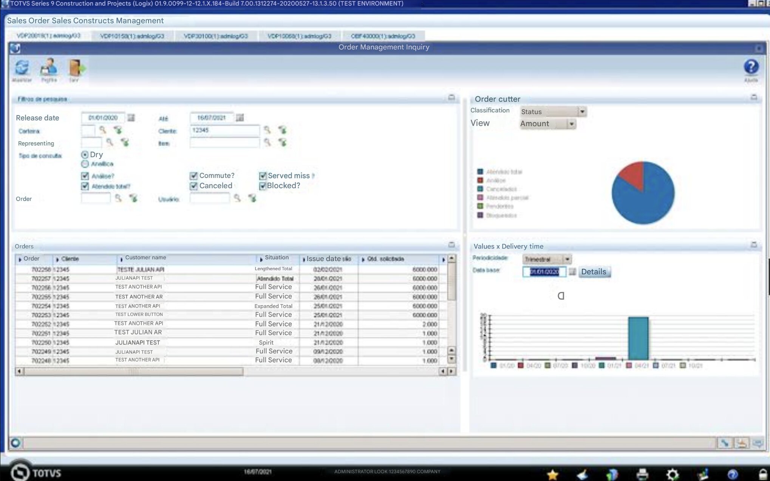Open the settings gear icon in bottom bar
Screen dimensions: 770x481
[673, 474]
